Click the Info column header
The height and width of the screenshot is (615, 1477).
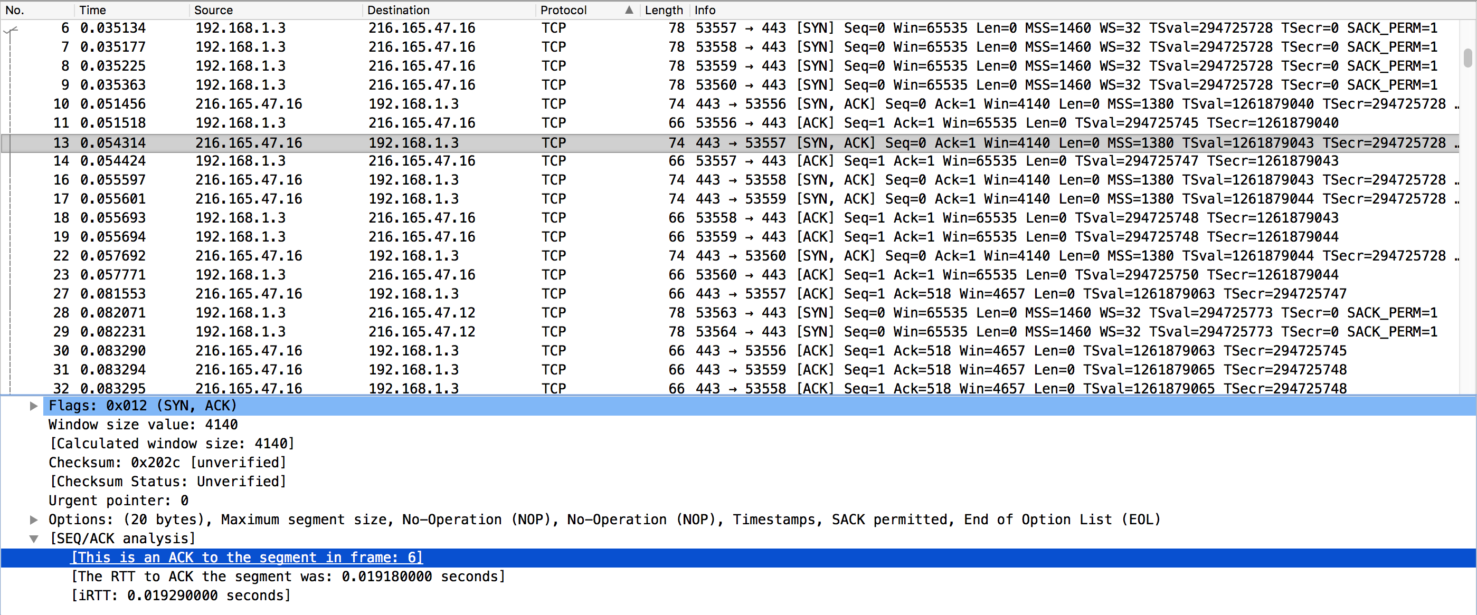click(705, 9)
